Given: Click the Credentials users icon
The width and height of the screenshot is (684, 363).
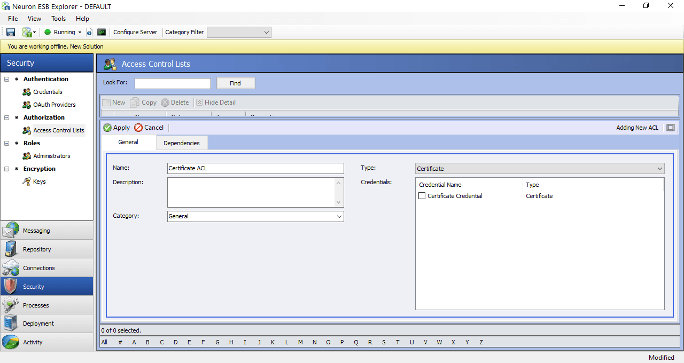Looking at the screenshot, I should (27, 92).
